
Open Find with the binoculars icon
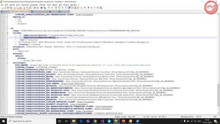pos(42,8)
